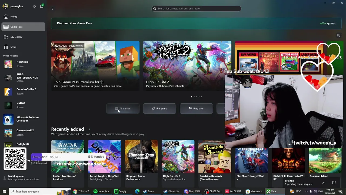Open the Install queue

tap(23, 178)
